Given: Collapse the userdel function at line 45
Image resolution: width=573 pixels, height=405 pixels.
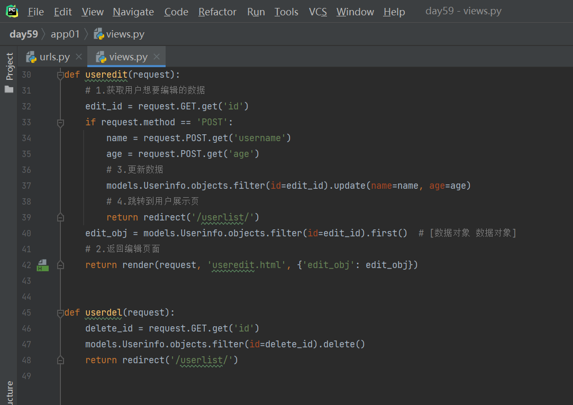Looking at the screenshot, I should click(60, 313).
